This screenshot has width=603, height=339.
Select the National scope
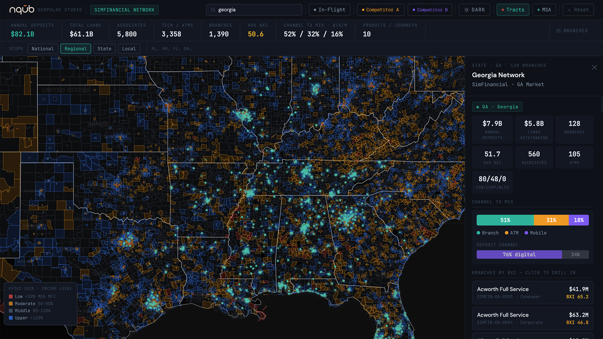coord(43,49)
